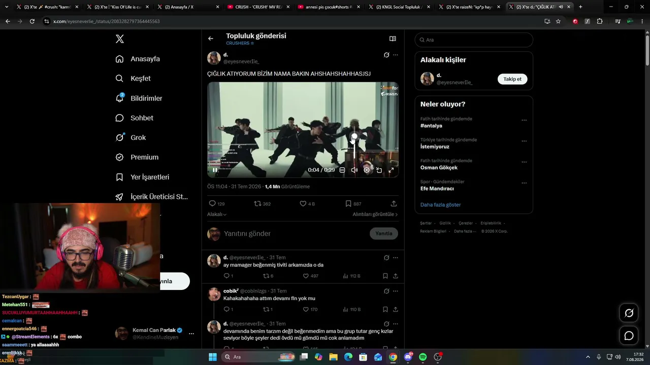
Task: Open the Windows Start menu
Action: coord(212,357)
